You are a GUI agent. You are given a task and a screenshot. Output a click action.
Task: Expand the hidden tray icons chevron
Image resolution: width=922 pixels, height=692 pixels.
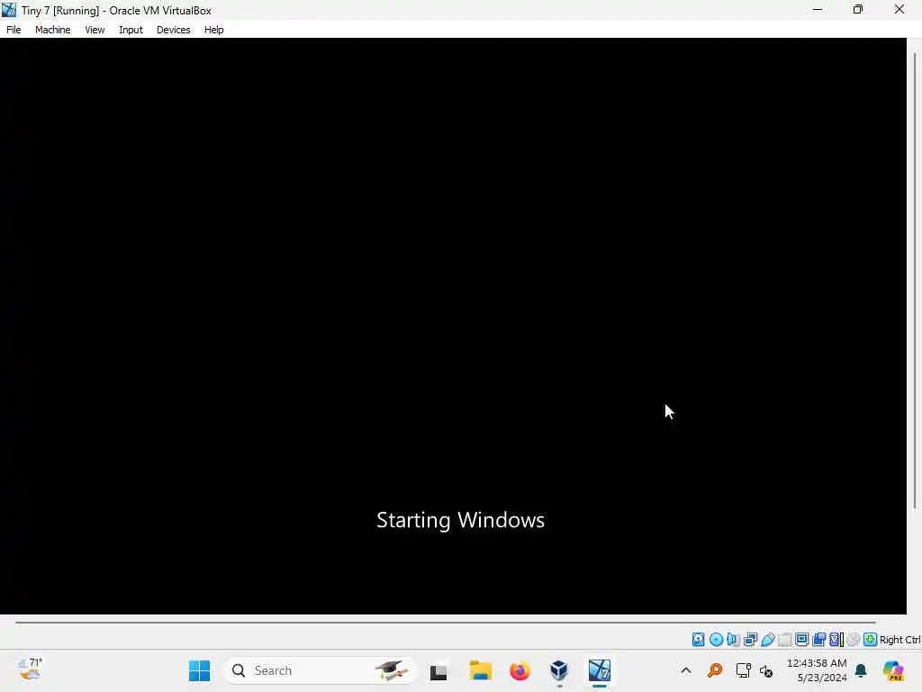pos(685,670)
